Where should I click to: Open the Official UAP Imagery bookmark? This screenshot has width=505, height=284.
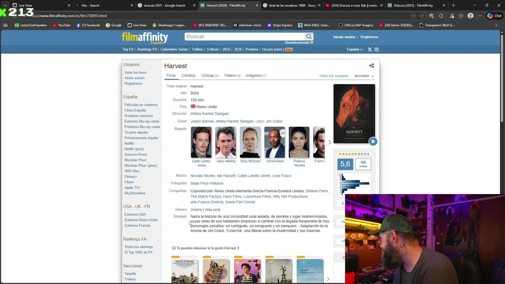[x=356, y=25]
